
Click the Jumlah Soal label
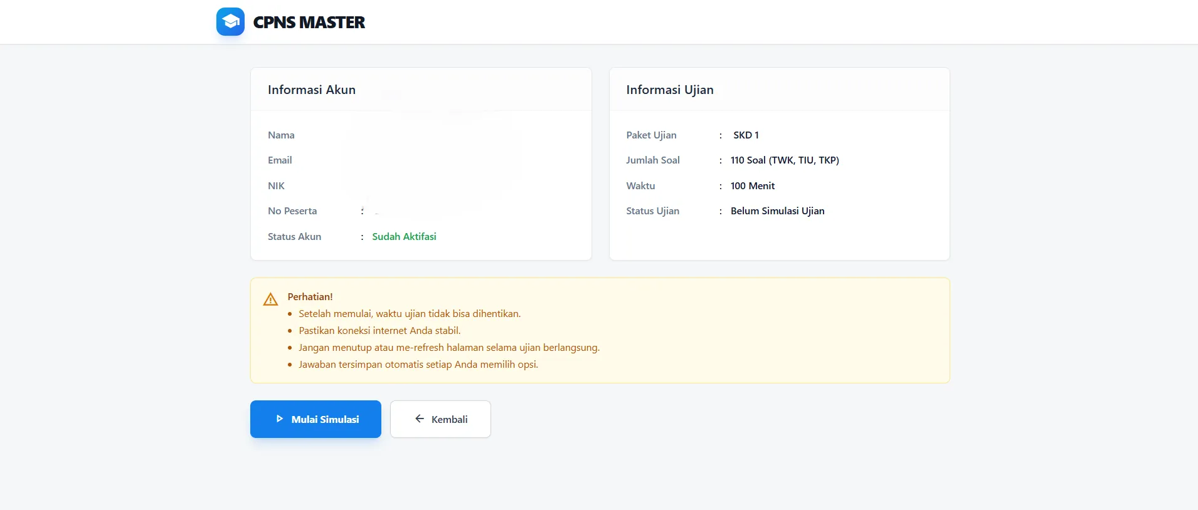point(653,160)
